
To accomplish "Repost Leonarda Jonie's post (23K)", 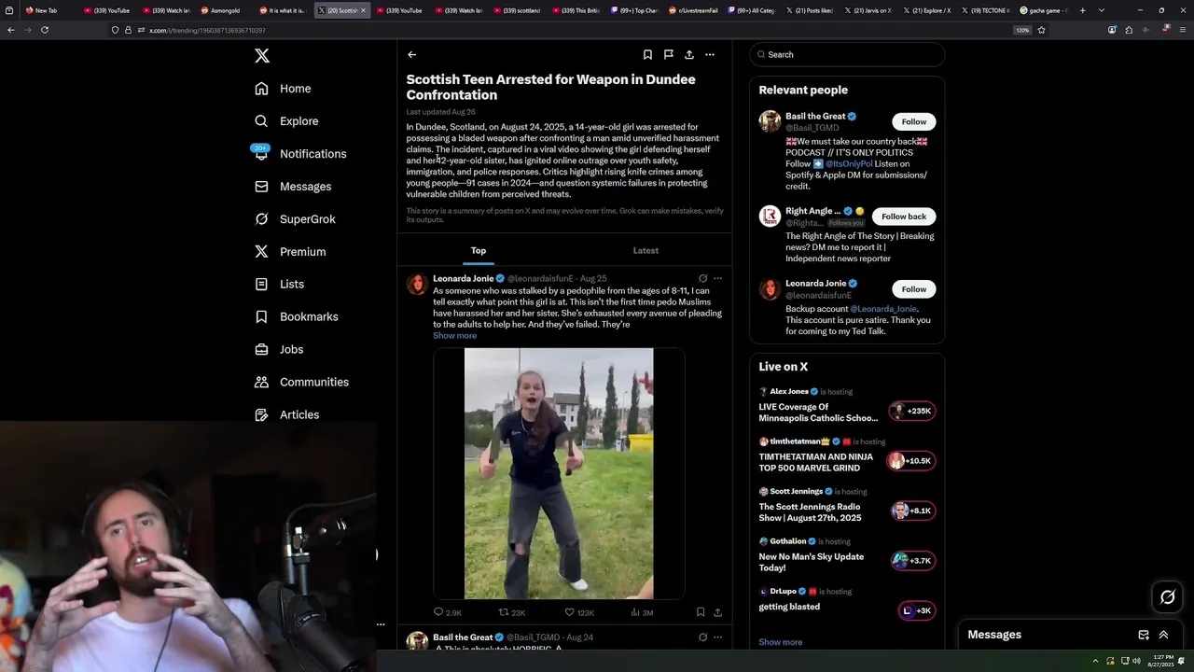I will coord(512,612).
